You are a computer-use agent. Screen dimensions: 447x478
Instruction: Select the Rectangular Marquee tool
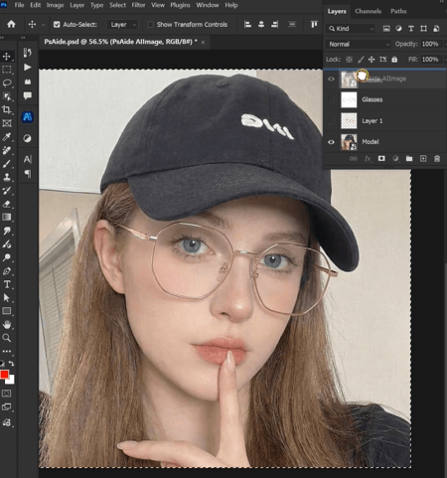[x=7, y=70]
